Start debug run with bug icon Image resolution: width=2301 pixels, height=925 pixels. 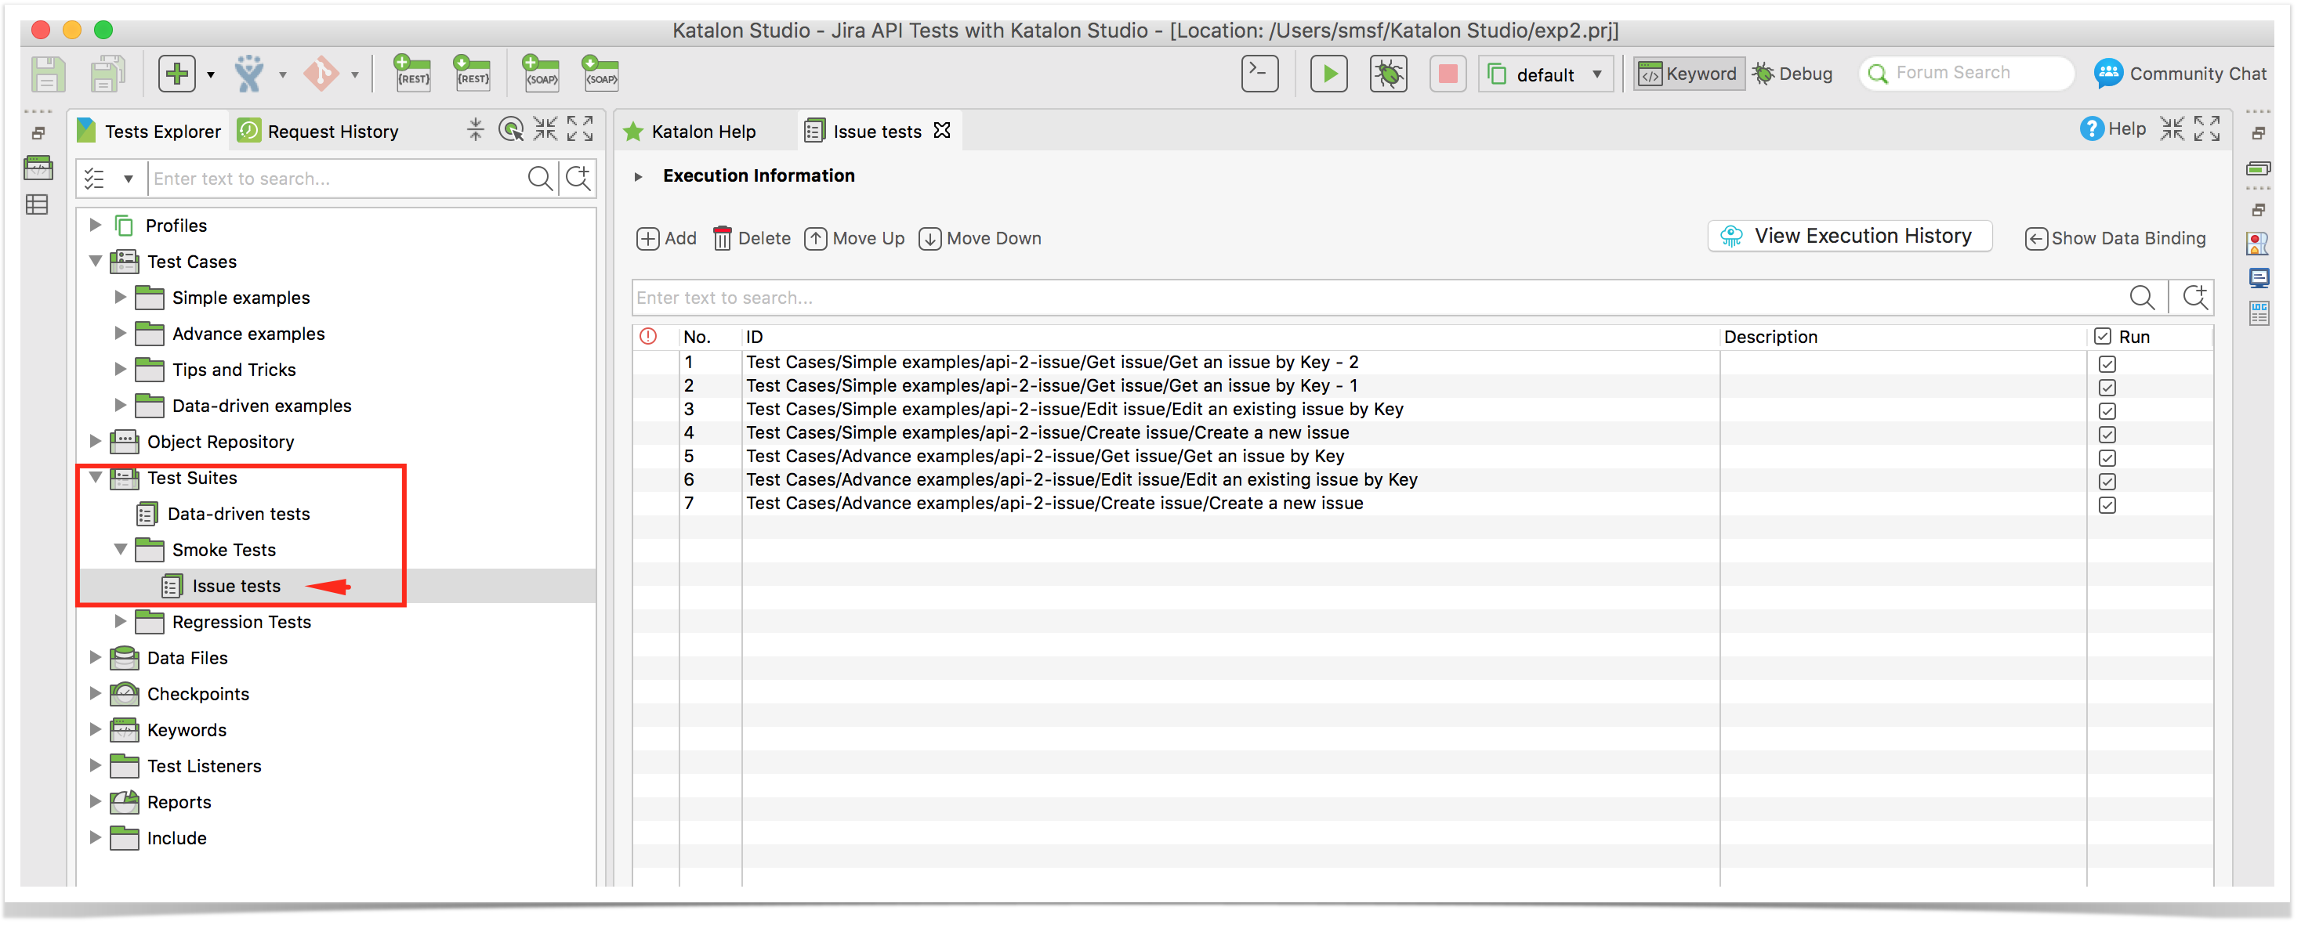tap(1388, 73)
